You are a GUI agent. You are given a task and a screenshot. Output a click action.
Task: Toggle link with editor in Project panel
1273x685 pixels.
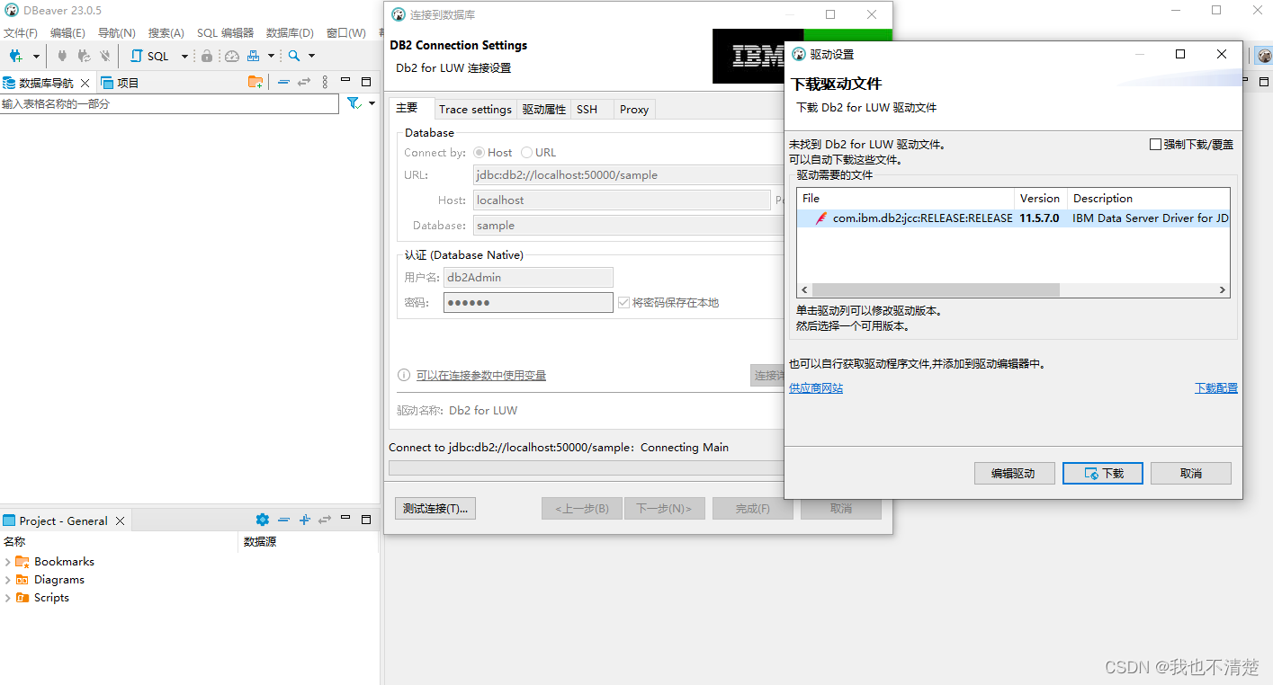pos(325,520)
